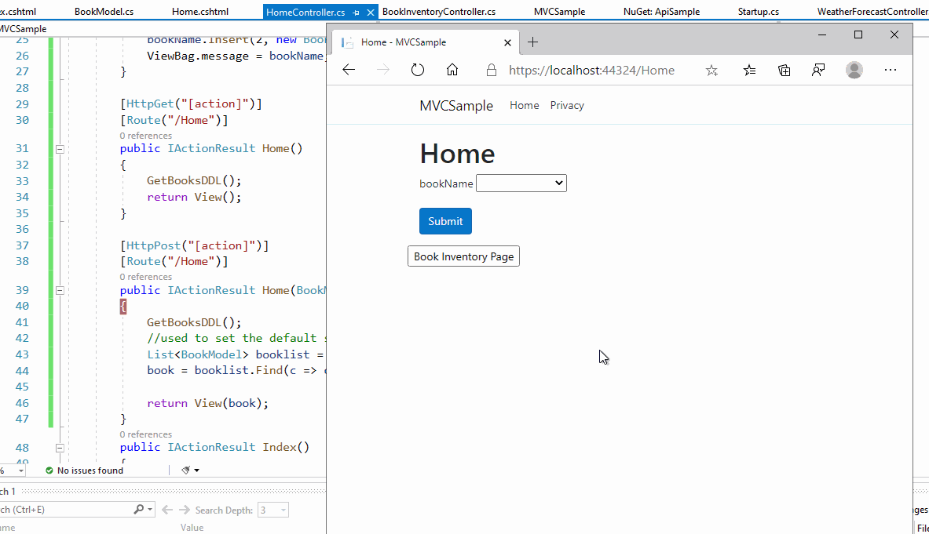Add this page to favorites

[x=711, y=70]
